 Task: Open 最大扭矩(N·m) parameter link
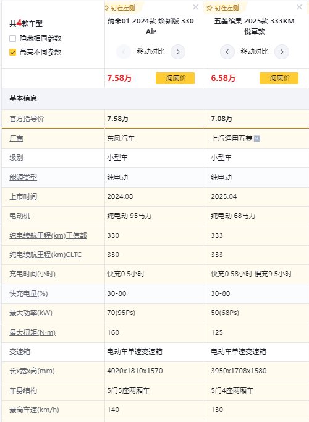tap(33, 332)
